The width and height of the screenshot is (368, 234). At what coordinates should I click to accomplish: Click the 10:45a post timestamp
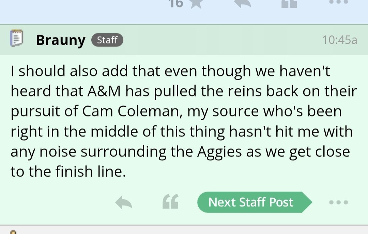pos(339,40)
